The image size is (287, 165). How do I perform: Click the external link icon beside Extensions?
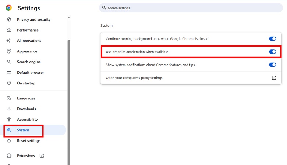(42, 155)
